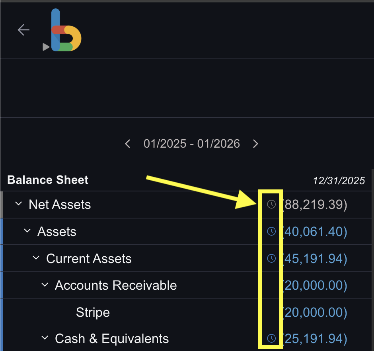Image resolution: width=374 pixels, height=351 pixels.
Task: Click the clock icon beside Net Assets
Action: tap(271, 205)
